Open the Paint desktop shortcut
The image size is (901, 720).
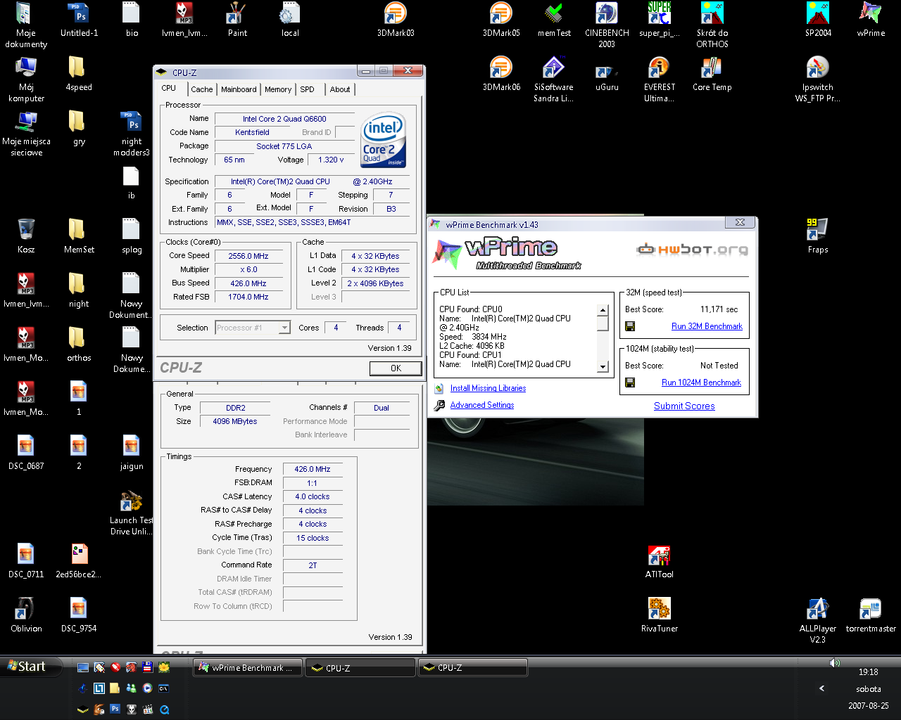point(237,20)
